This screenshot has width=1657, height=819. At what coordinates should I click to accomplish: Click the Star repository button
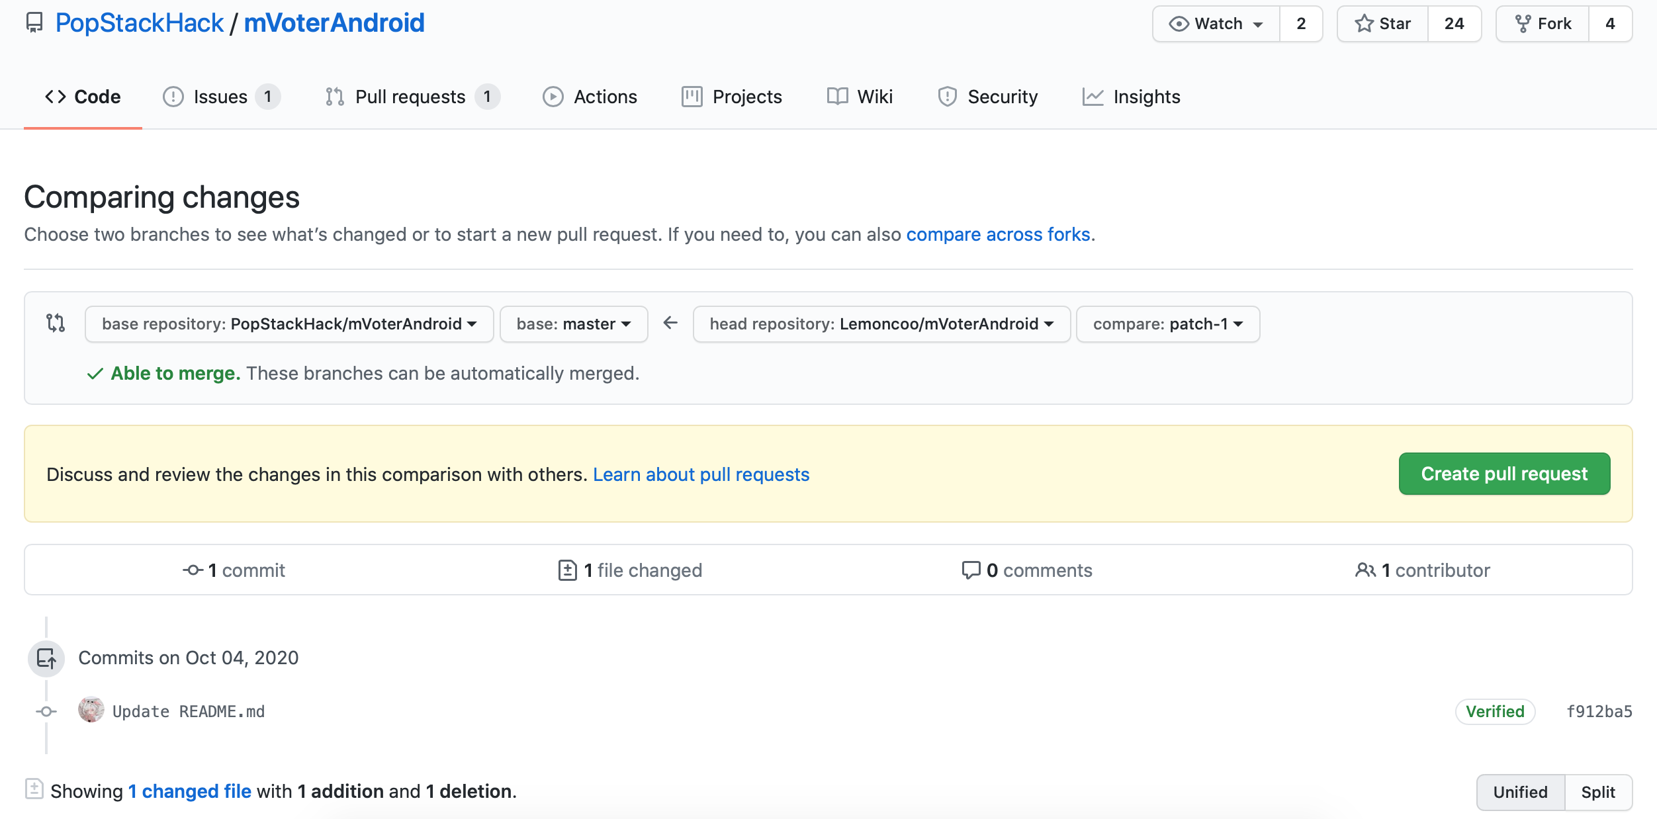point(1382,24)
